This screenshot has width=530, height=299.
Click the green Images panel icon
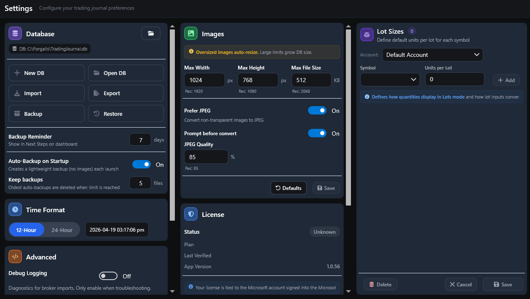pyautogui.click(x=191, y=33)
